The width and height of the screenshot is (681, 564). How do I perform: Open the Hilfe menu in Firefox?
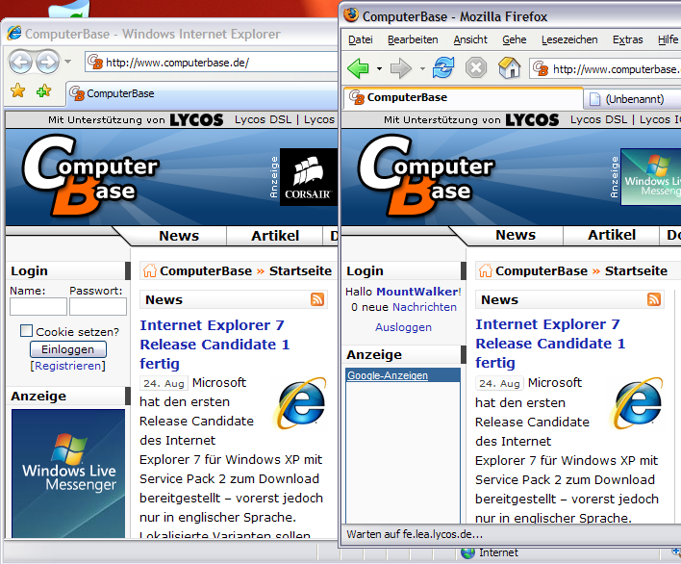tap(668, 39)
